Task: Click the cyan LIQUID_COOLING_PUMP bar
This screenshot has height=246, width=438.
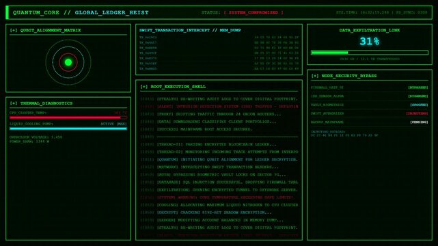Action: tap(68, 128)
